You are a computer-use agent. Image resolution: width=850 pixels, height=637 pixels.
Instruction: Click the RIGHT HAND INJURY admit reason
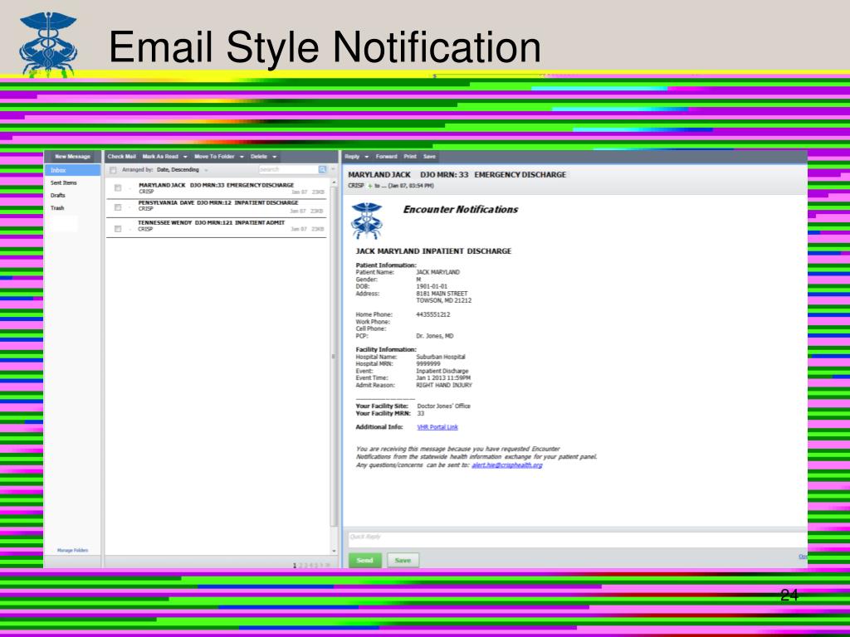click(x=444, y=385)
